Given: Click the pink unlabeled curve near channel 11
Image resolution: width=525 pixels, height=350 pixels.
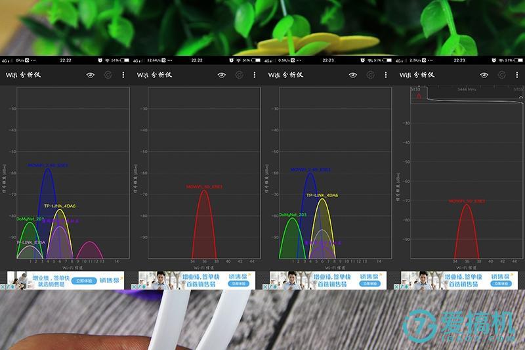Looking at the screenshot, I should pos(90,250).
